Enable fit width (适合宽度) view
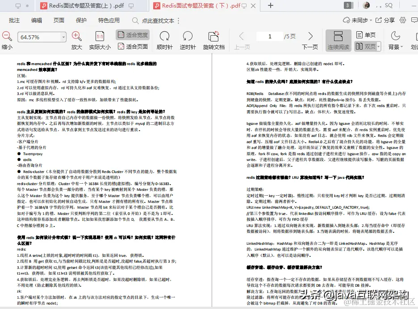This screenshot has height=309, width=418. coord(133,34)
